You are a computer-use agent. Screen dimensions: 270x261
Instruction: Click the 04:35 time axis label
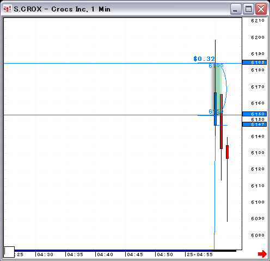75,254
